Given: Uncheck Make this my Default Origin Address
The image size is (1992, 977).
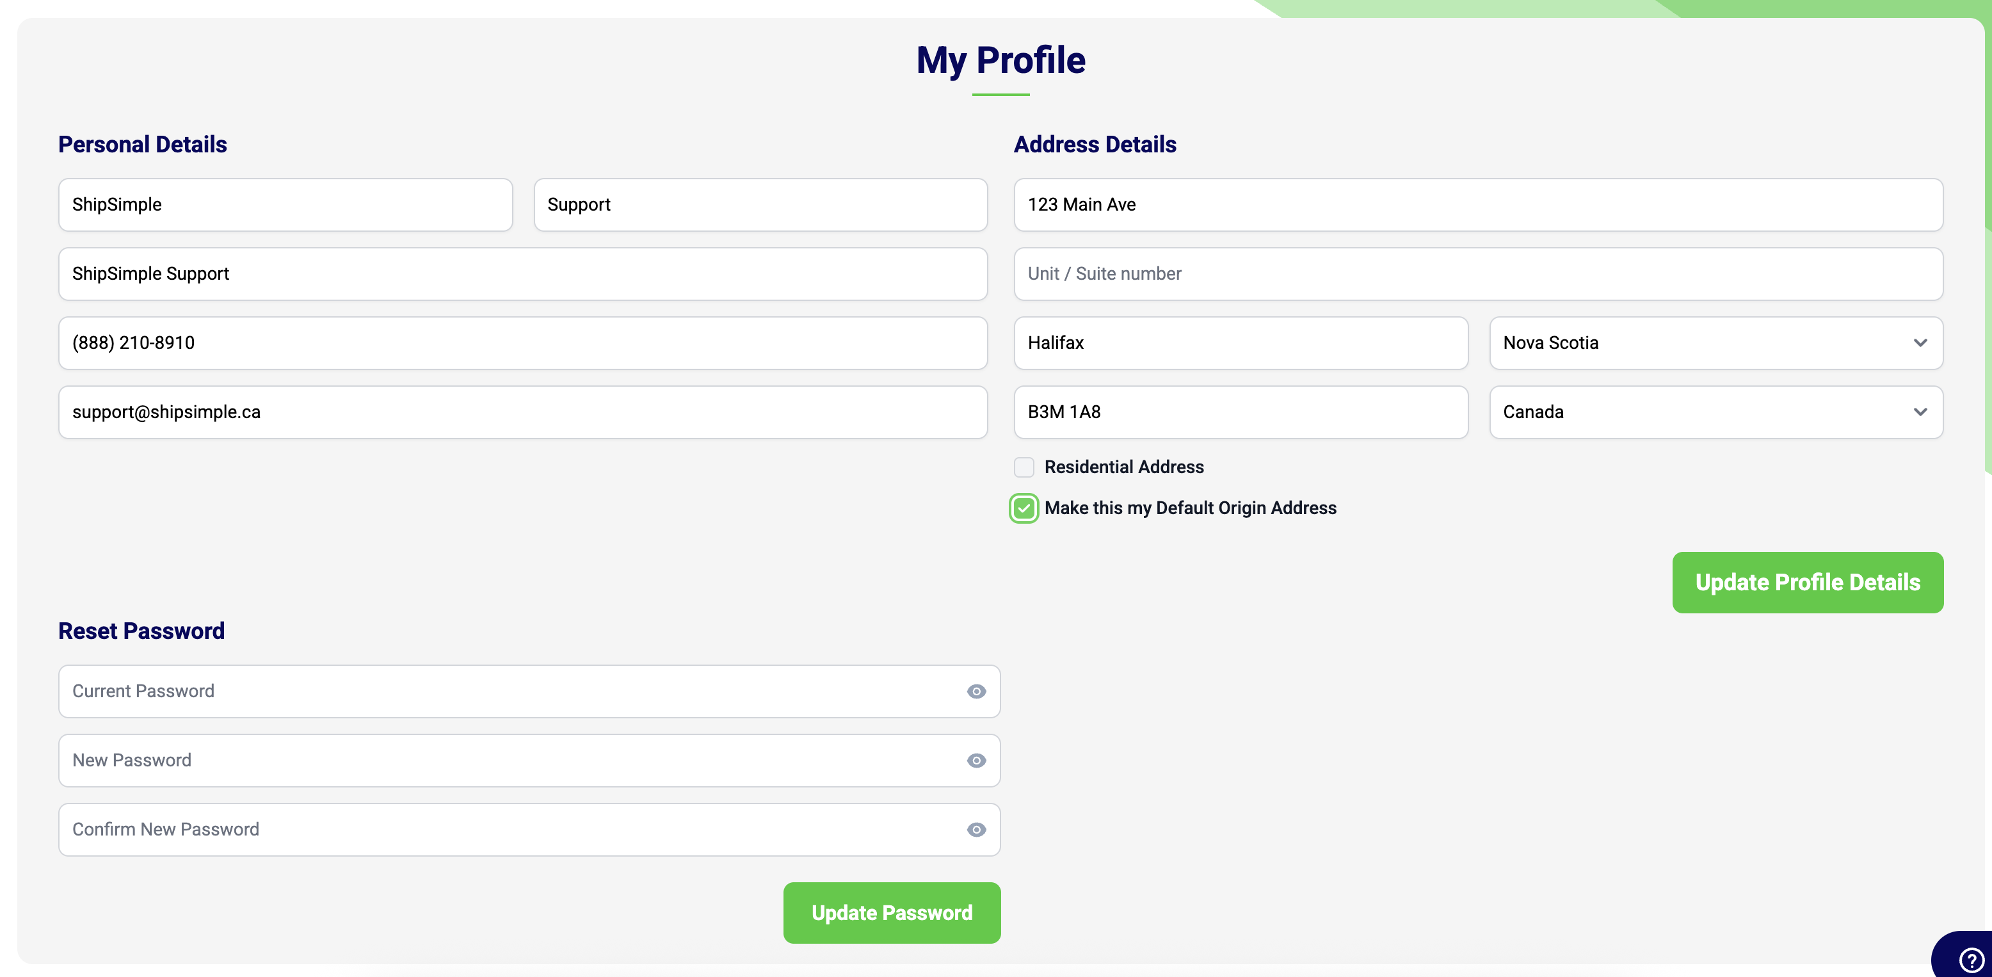Looking at the screenshot, I should click(1024, 508).
